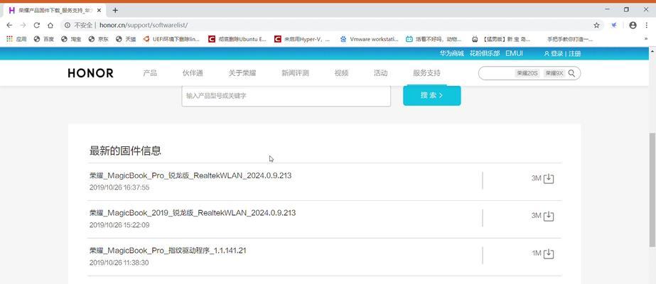Click the 最新的固件信息 heading

[x=125, y=151]
